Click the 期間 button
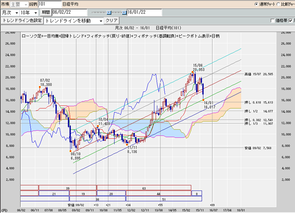The width and height of the screenshot is (295, 213). point(46,12)
